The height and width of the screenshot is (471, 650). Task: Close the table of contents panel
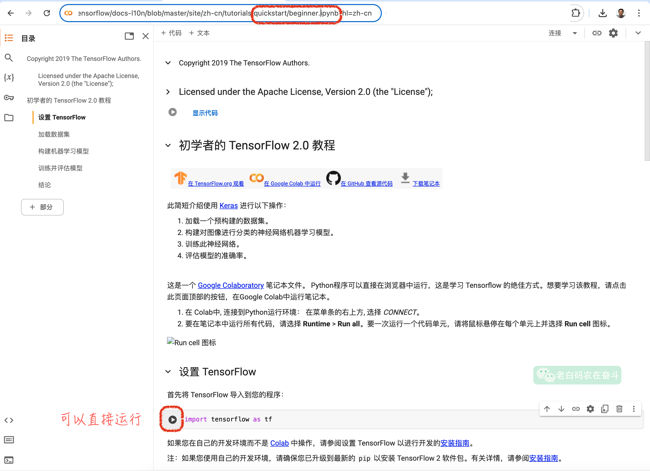click(x=146, y=36)
